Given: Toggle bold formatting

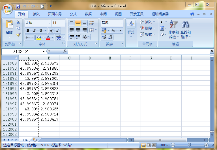Looking at the screenshot, I should 28,31.
